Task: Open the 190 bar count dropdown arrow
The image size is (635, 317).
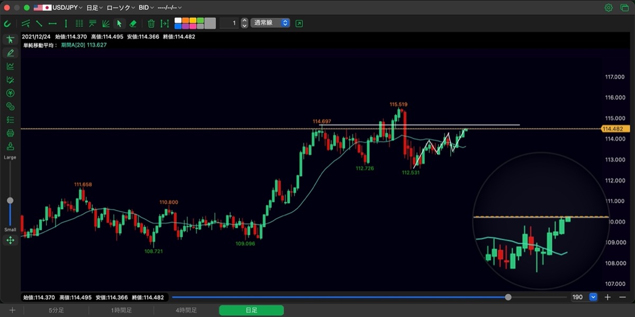Action: 593,297
